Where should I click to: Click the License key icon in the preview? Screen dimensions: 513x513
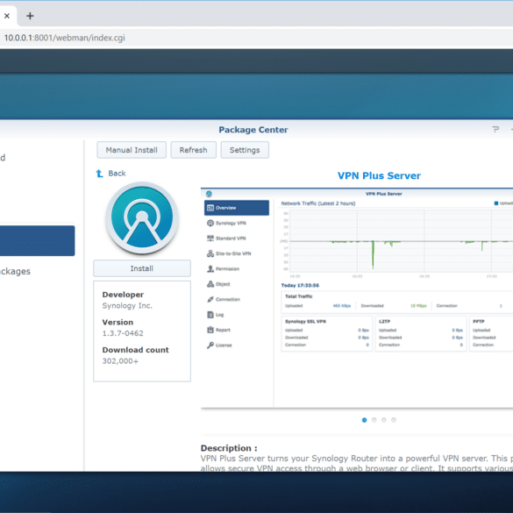point(210,346)
